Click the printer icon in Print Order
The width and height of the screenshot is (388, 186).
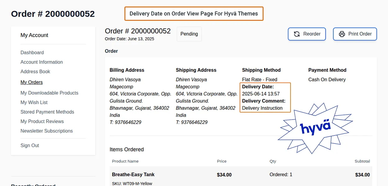(342, 34)
